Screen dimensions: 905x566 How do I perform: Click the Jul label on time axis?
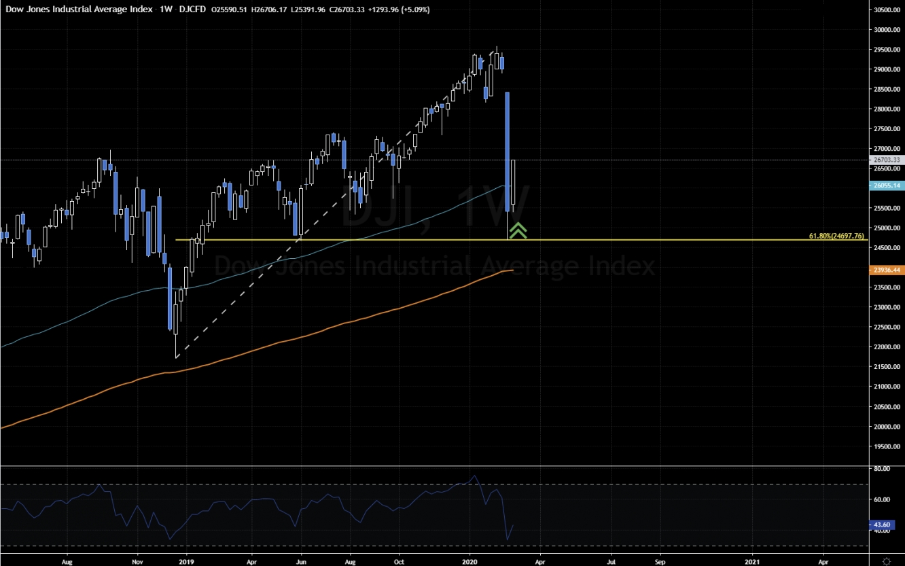coord(611,562)
